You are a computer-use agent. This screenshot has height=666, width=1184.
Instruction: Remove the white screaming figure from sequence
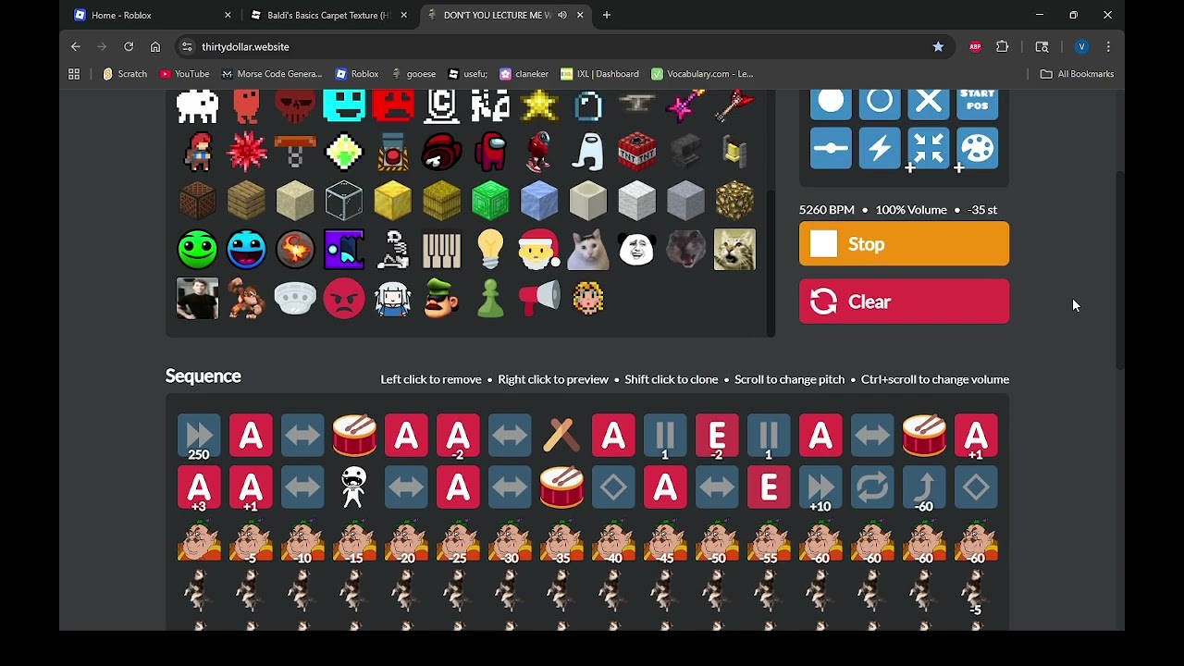coord(354,487)
